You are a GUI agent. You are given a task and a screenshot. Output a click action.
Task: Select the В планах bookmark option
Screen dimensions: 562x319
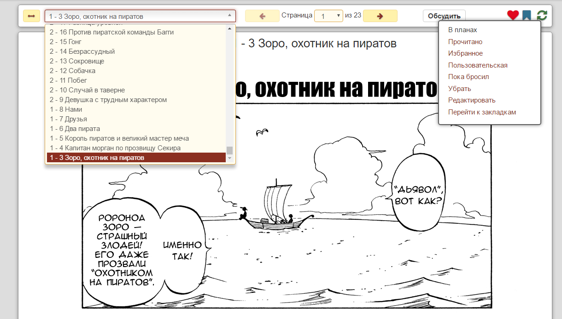[462, 29]
